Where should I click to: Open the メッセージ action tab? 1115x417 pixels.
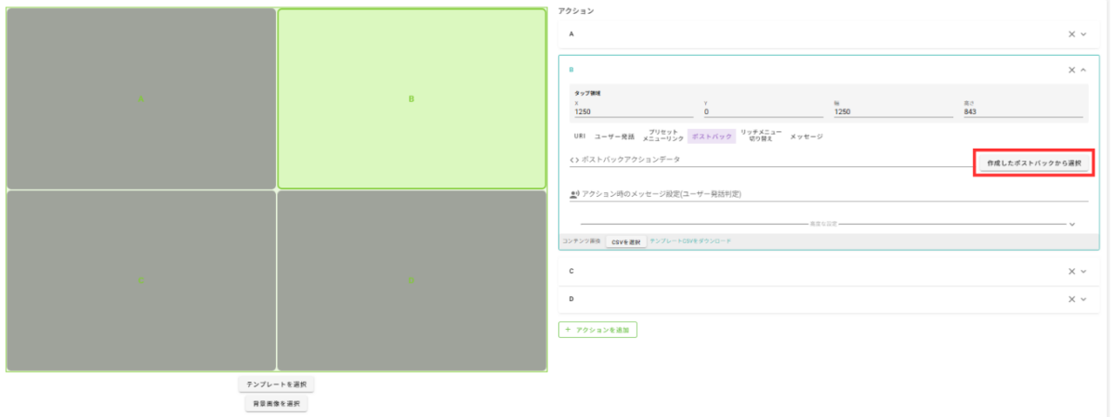(x=807, y=137)
